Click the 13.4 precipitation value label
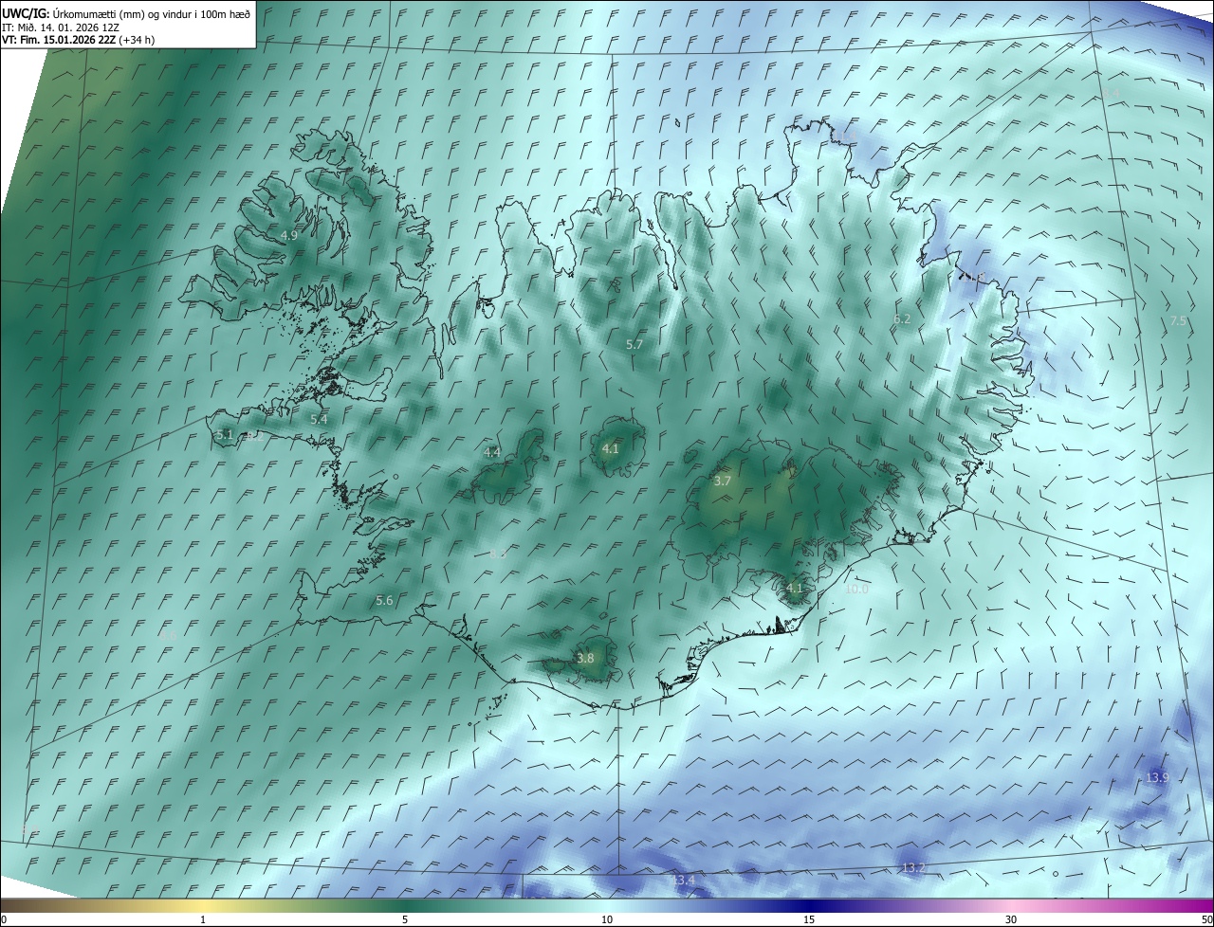This screenshot has width=1214, height=927. [x=684, y=882]
